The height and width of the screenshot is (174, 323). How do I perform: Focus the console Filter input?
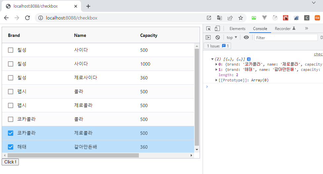(x=286, y=38)
